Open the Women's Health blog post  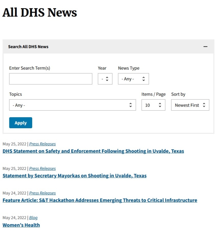pyautogui.click(x=21, y=225)
